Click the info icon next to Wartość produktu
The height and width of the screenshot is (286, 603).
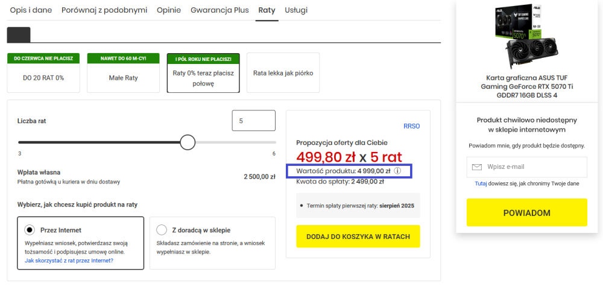tap(397, 171)
